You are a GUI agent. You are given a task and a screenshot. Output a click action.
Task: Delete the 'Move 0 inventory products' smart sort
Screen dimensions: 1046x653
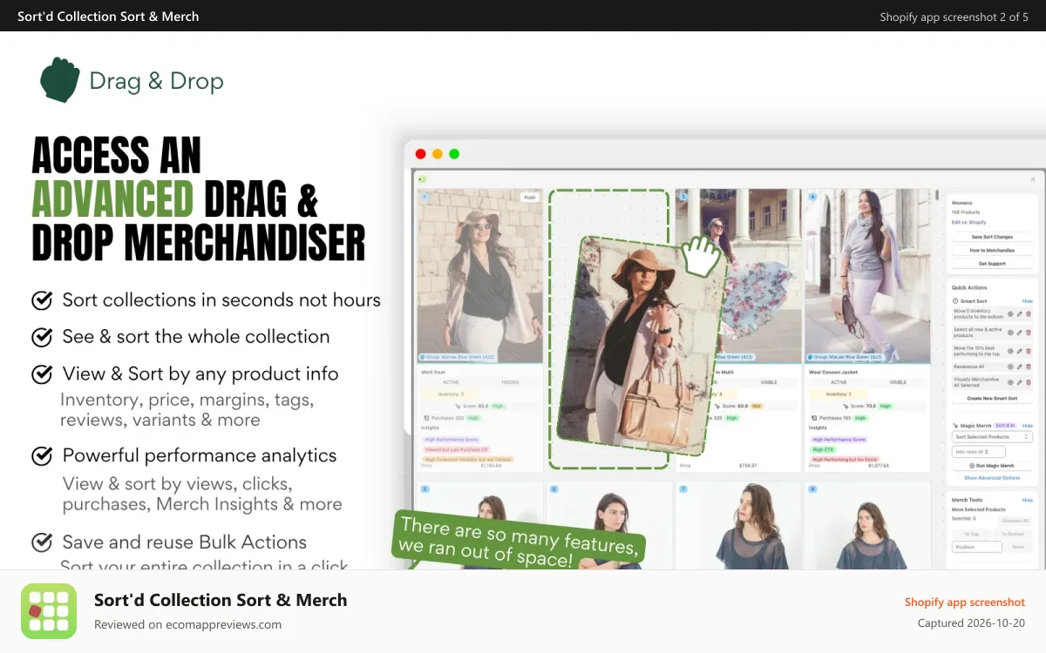(x=1028, y=314)
